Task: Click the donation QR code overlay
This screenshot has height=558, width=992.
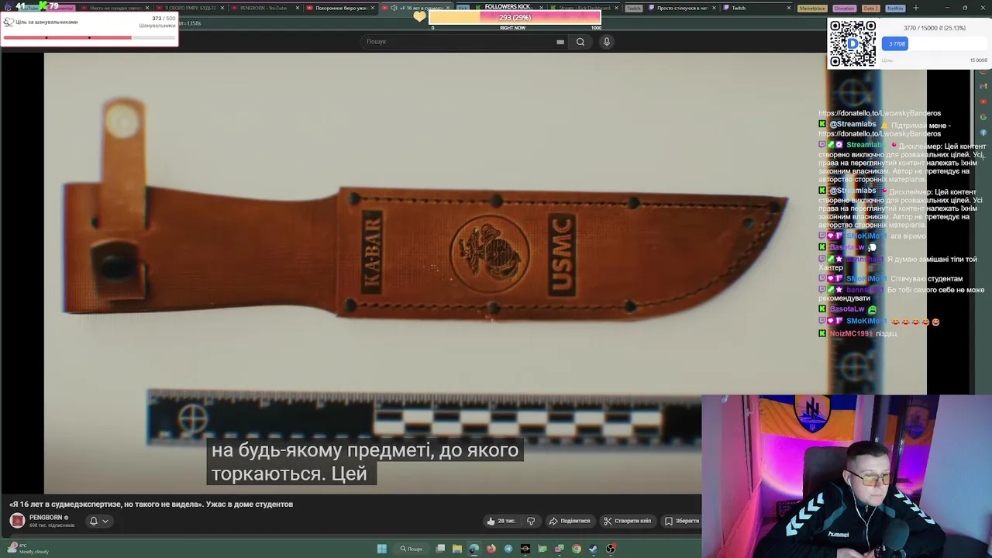Action: (x=852, y=43)
